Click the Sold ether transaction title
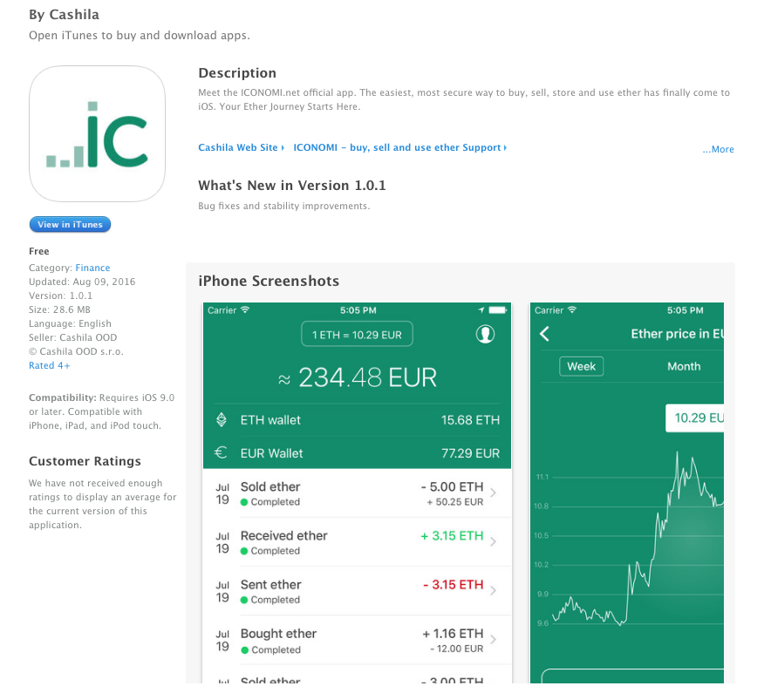The height and width of the screenshot is (686, 764). tap(270, 487)
